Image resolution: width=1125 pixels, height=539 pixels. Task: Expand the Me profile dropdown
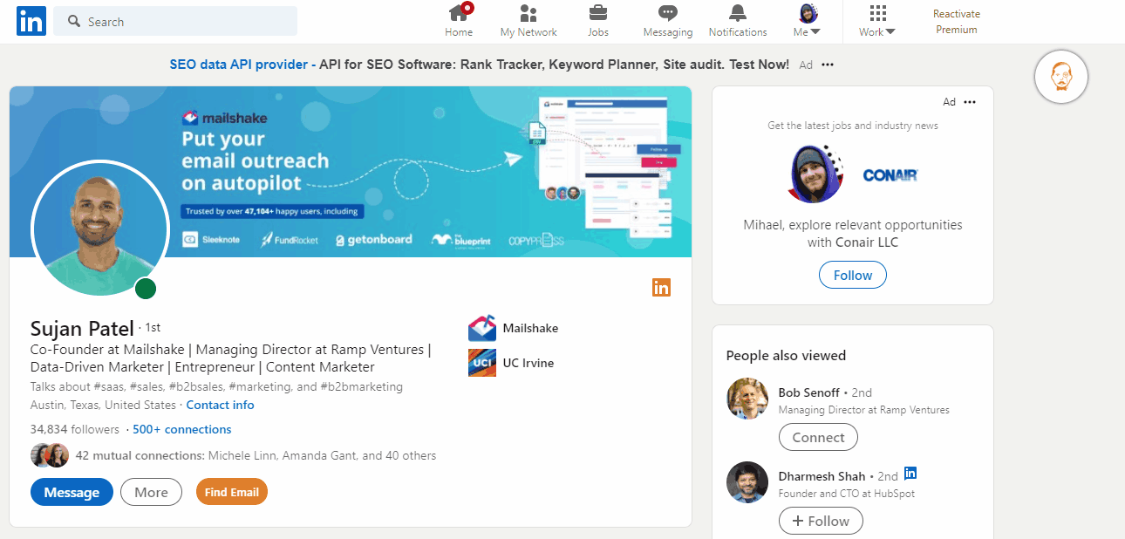point(807,21)
